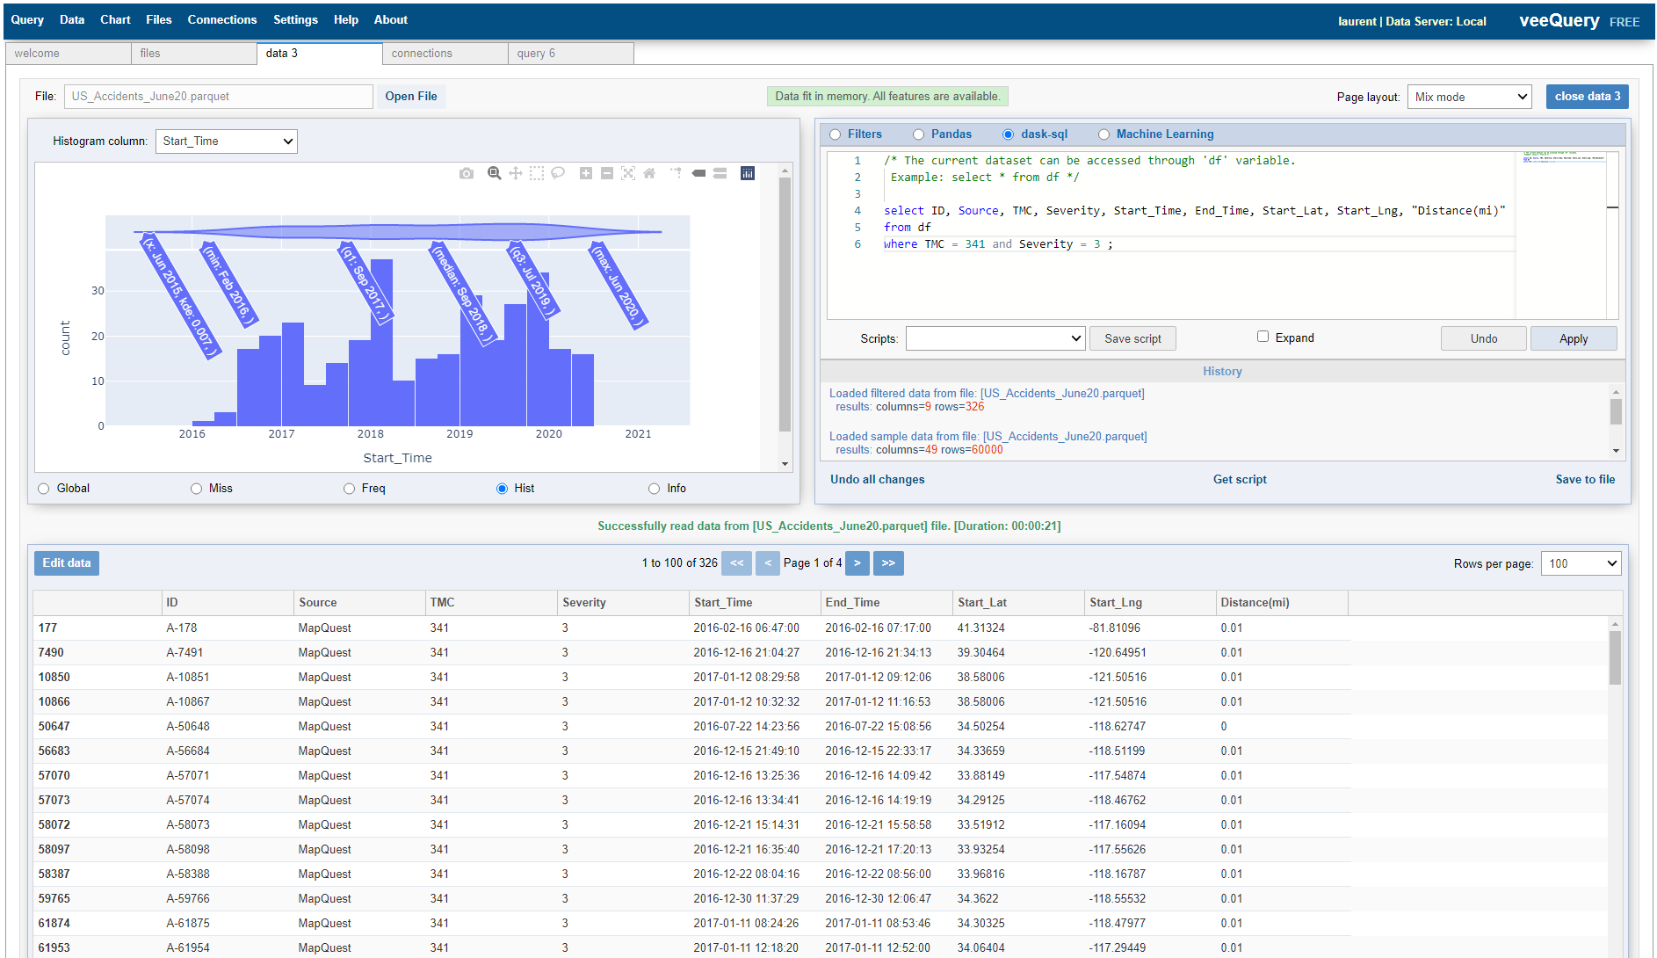Open the Page layout Mix mode dropdown
Viewport: 1657px width, 958px height.
[x=1469, y=97]
